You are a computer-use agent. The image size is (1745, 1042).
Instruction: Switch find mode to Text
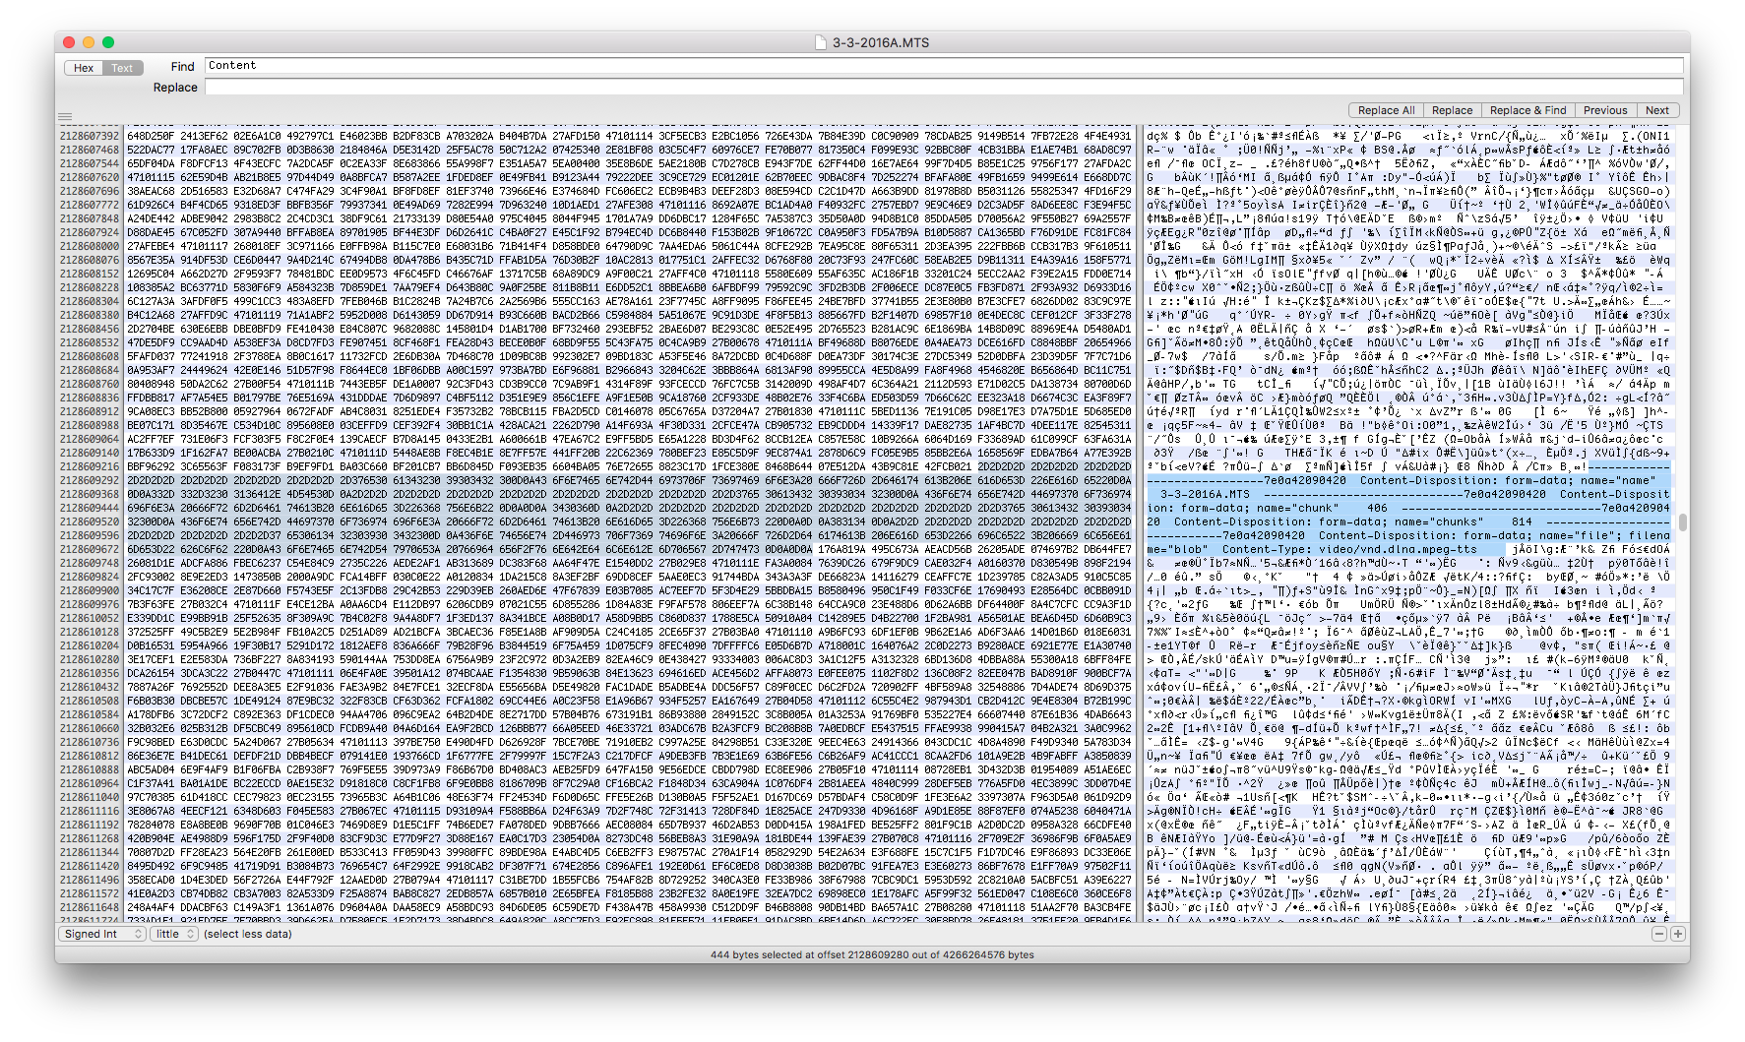[x=122, y=68]
